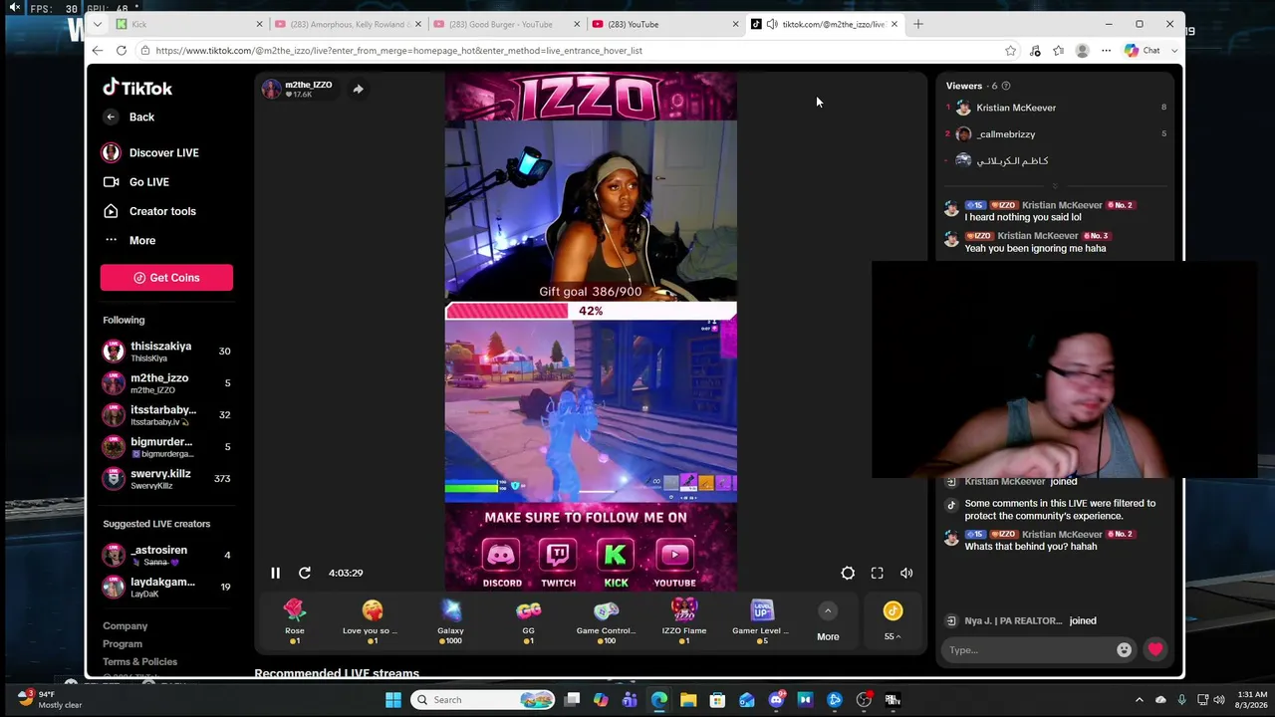Viewport: 1275px width, 717px height.
Task: Click the browser address bar URL
Action: point(398,51)
